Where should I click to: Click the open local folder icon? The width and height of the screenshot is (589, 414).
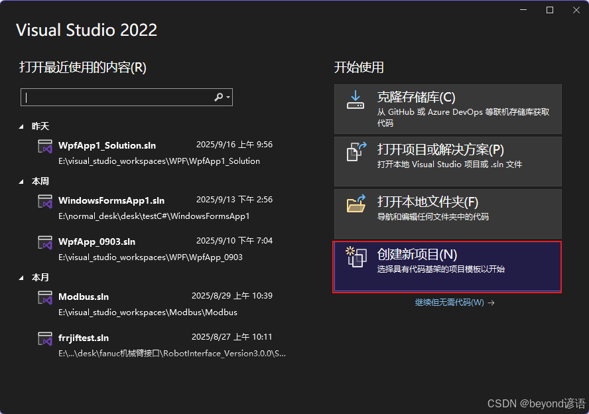[x=356, y=204]
